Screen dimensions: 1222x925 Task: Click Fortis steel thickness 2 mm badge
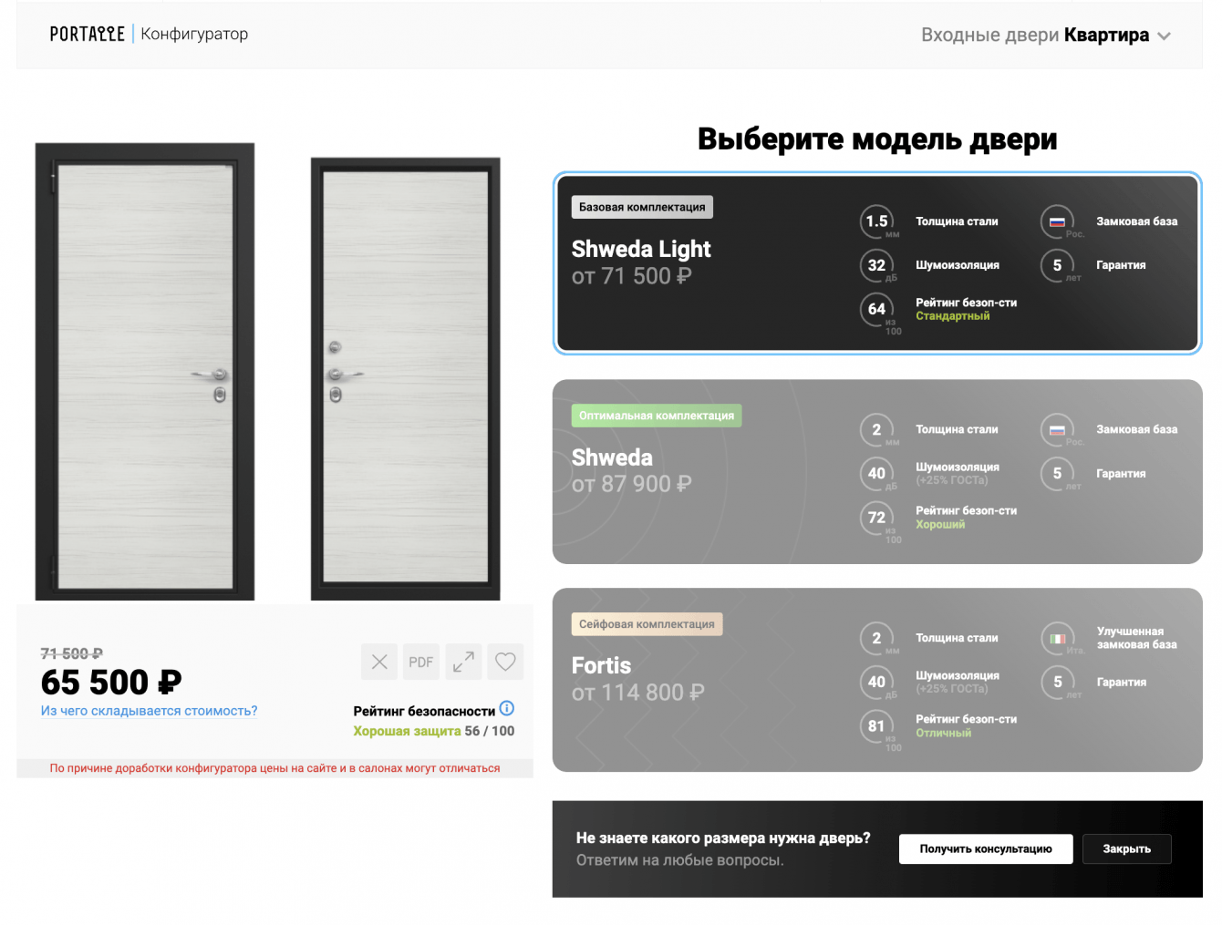coord(876,638)
